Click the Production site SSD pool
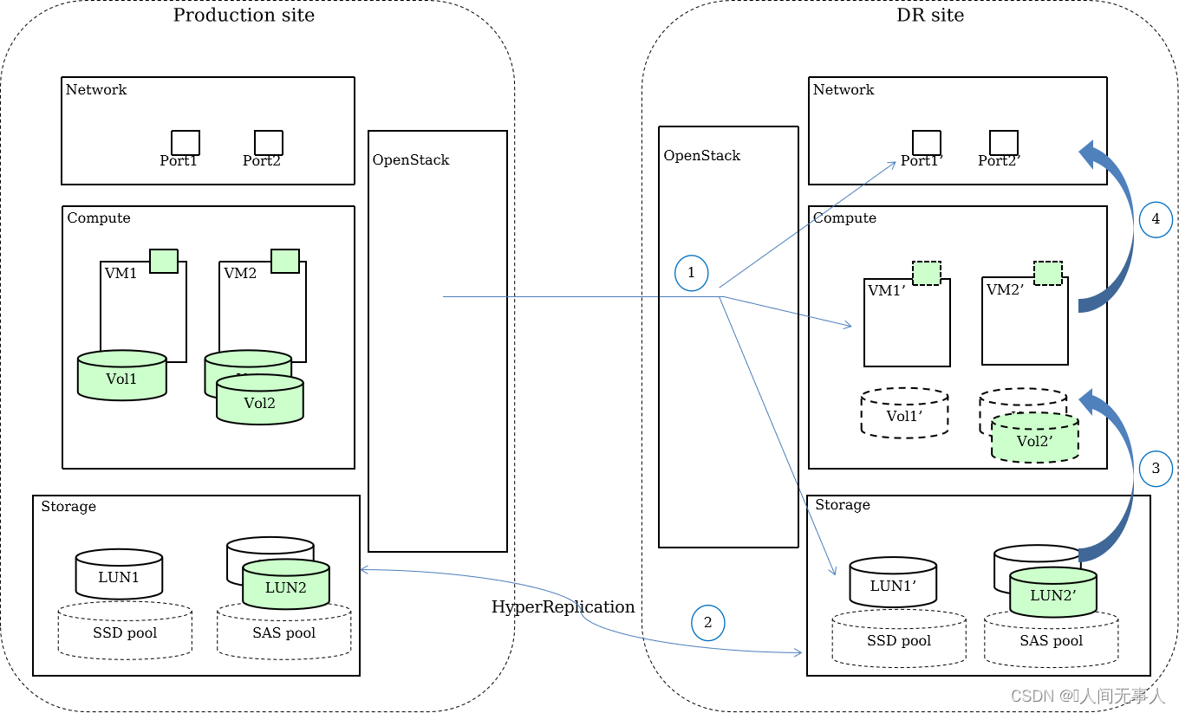Viewport: 1179px width, 713px height. [126, 629]
